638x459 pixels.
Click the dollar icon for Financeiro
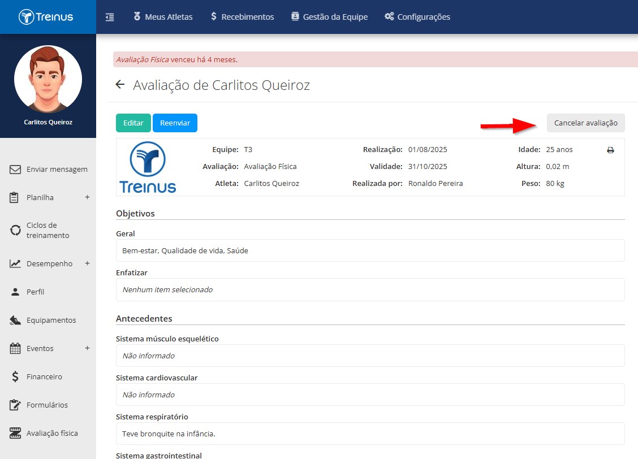pos(15,376)
